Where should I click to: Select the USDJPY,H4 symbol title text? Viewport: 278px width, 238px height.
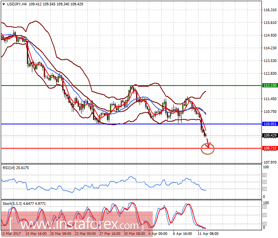click(17, 4)
